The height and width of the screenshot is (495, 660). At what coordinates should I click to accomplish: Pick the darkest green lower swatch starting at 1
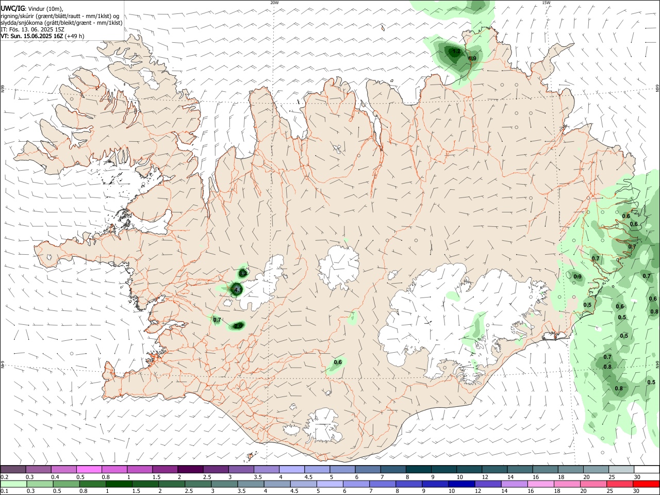[119, 484]
